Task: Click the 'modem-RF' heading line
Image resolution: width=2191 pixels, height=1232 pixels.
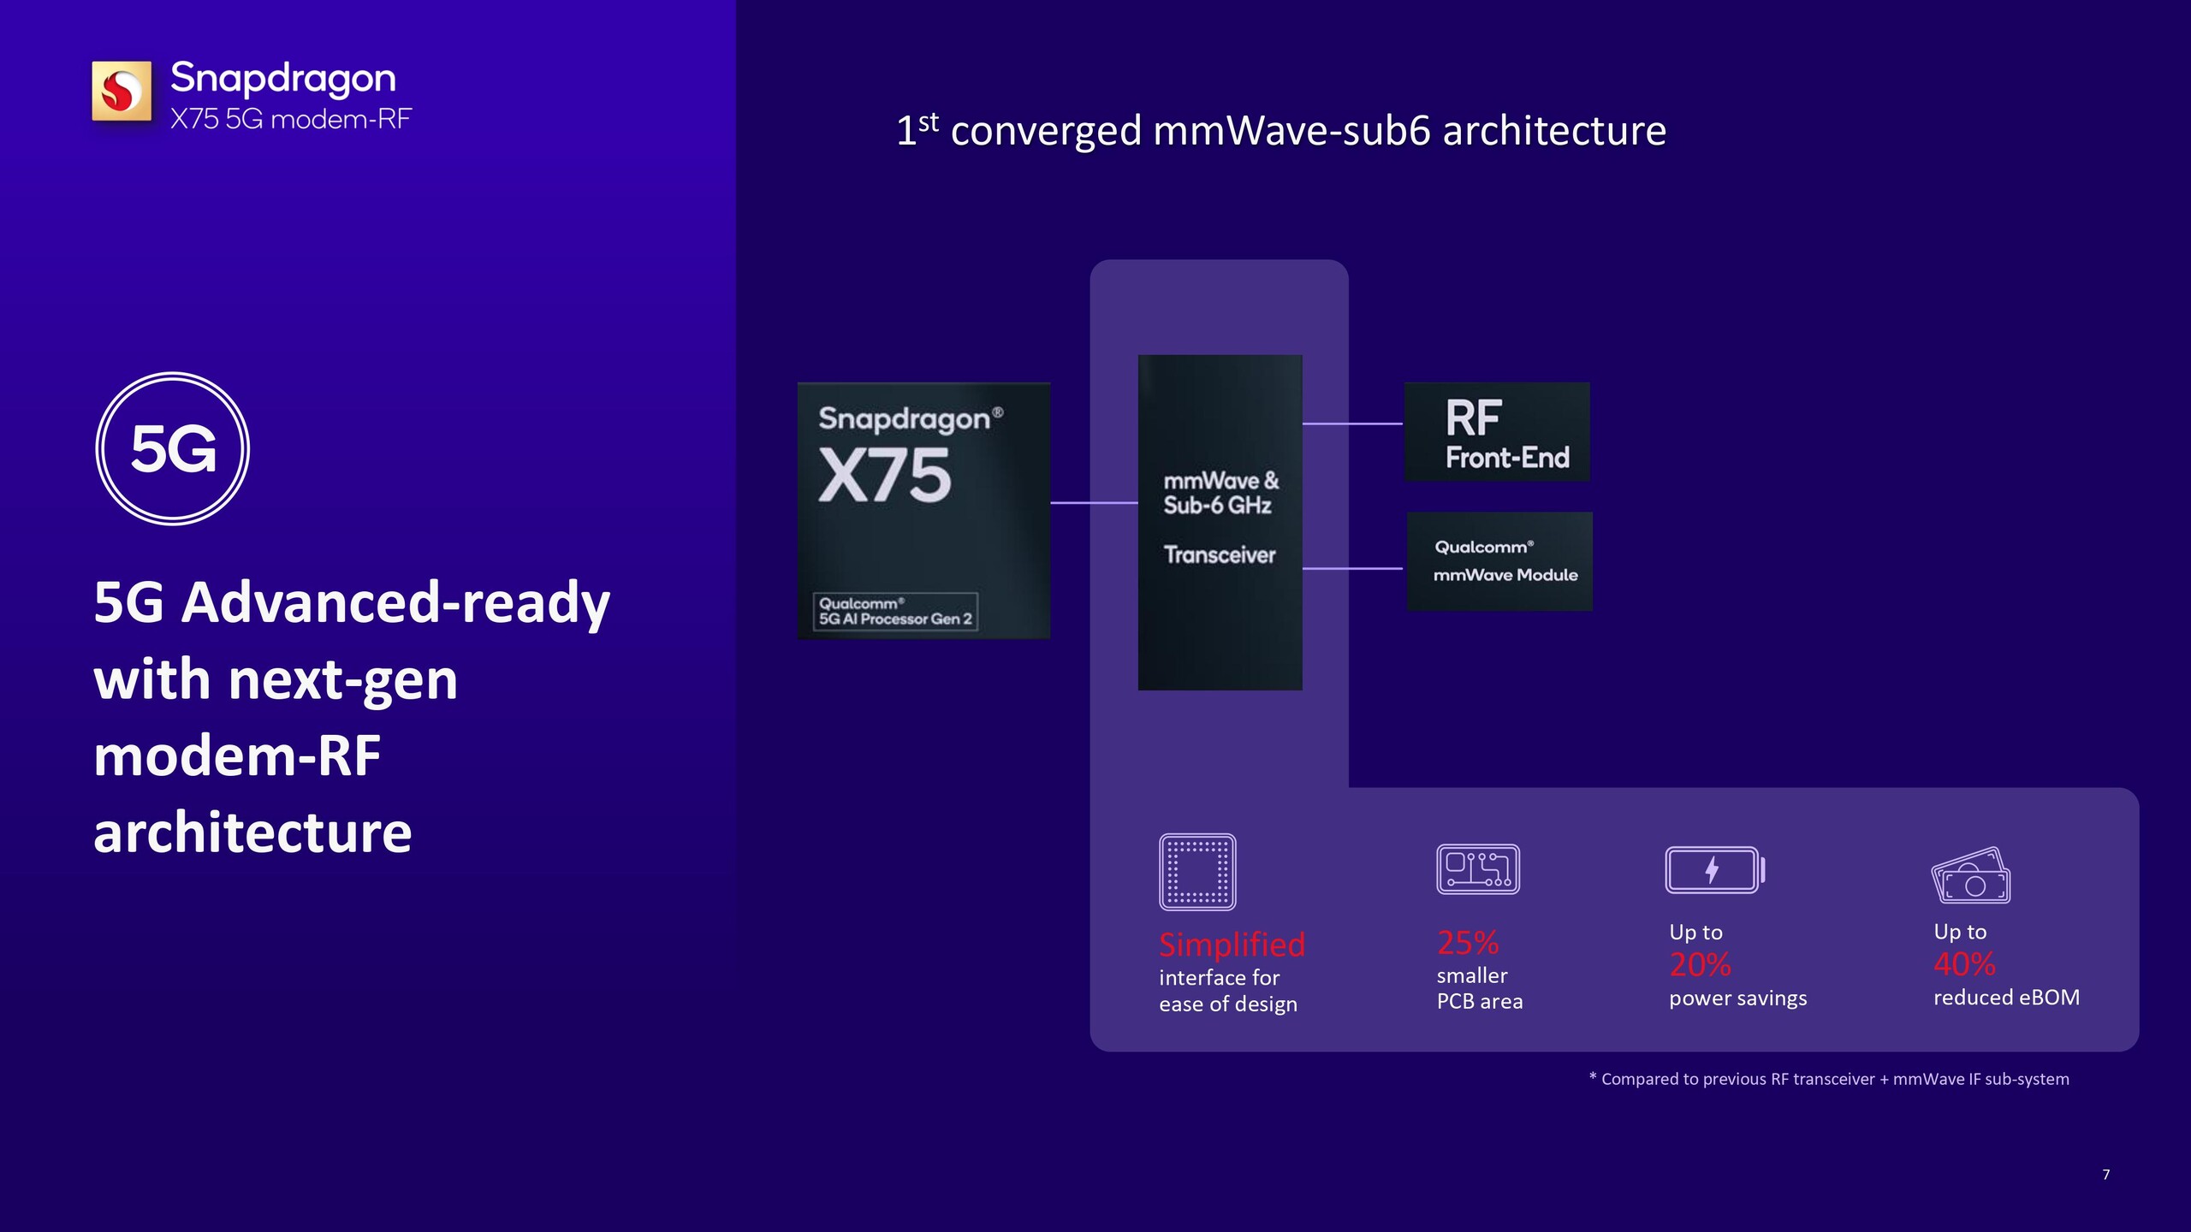Action: click(237, 756)
